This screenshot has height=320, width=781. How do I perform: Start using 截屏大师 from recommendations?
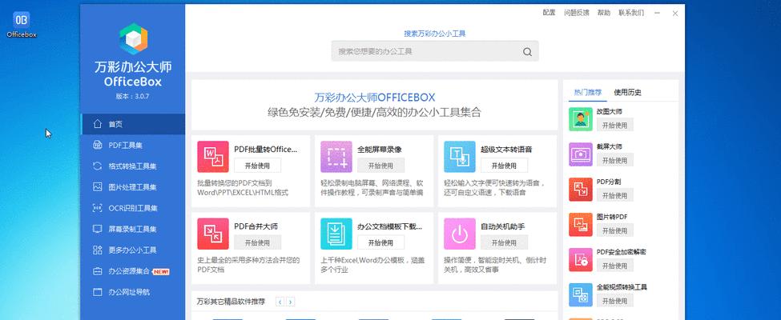pos(615,160)
